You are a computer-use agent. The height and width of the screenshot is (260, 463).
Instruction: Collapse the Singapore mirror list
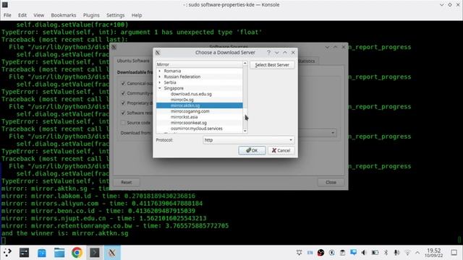point(160,88)
